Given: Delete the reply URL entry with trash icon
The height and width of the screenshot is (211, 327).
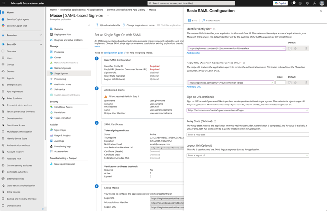Looking at the screenshot, I should pyautogui.click(x=306, y=83).
